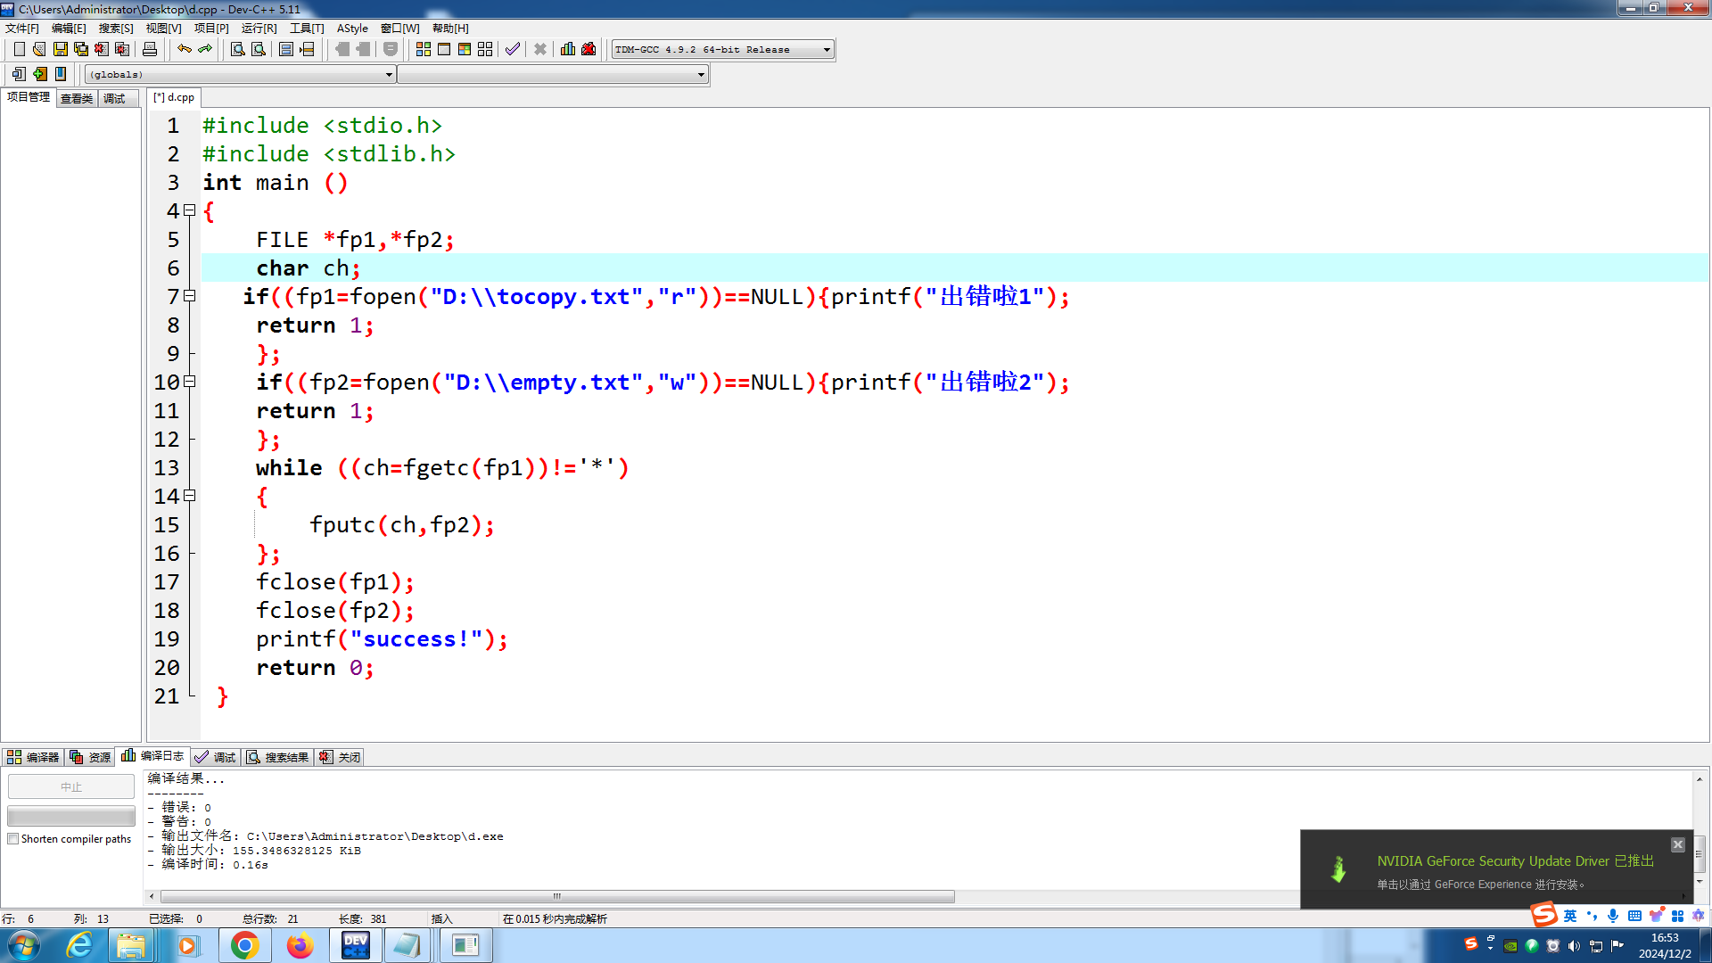1712x963 pixels.
Task: Click the Find magnifier icon in toolbar
Action: coord(238,49)
